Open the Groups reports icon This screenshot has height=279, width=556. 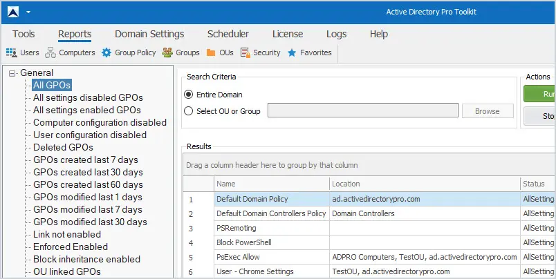167,52
